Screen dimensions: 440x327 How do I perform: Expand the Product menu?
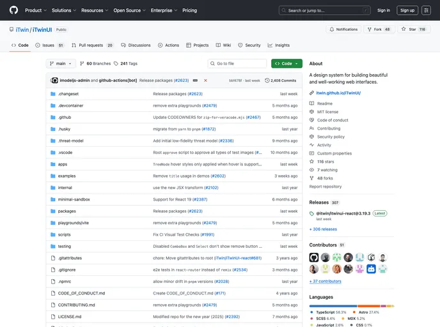click(36, 10)
